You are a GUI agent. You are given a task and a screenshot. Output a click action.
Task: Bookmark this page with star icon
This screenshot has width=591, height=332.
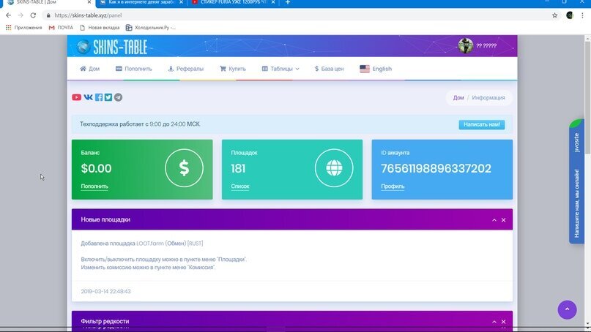(x=555, y=15)
